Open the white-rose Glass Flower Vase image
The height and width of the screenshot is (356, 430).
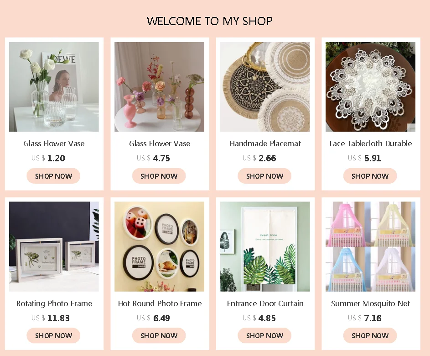click(x=54, y=87)
